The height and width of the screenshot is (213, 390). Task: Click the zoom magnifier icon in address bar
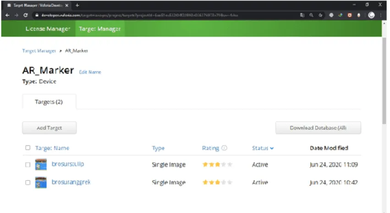pyautogui.click(x=311, y=16)
